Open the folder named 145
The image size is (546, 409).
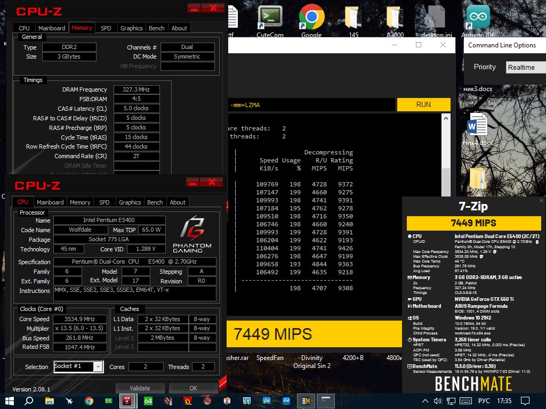coord(353,20)
